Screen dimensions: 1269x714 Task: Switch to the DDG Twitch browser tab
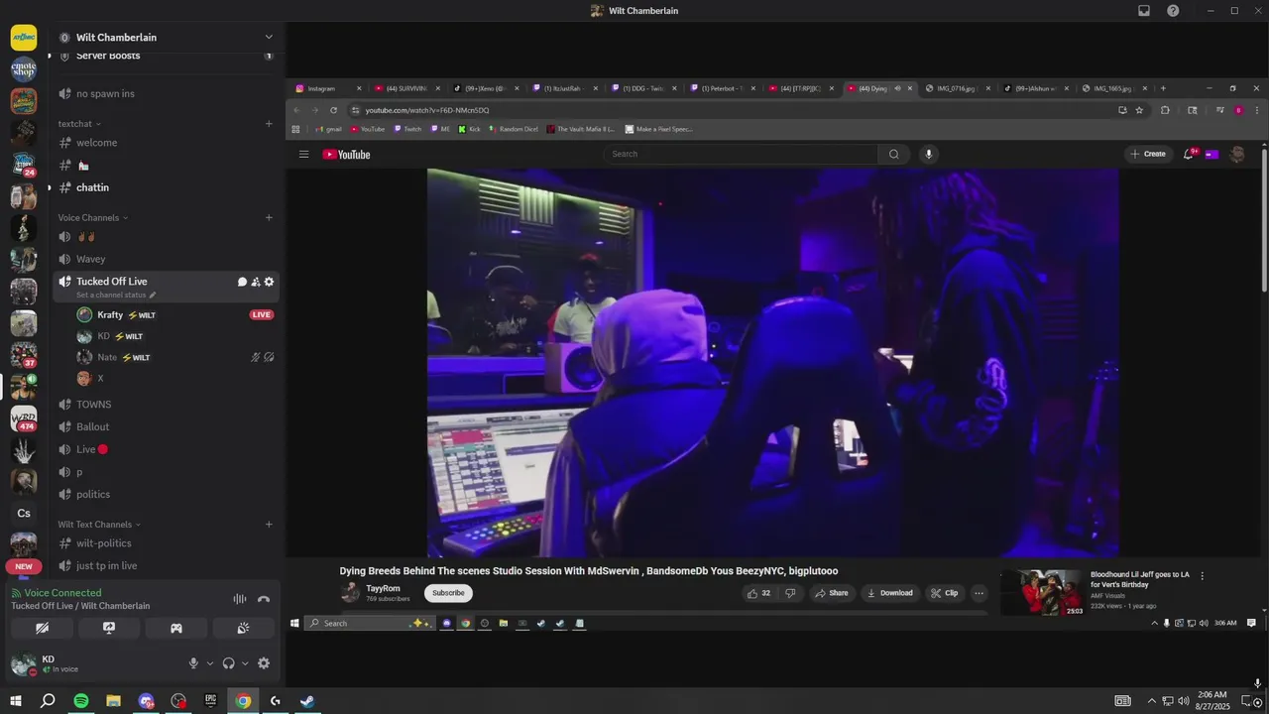coord(642,88)
